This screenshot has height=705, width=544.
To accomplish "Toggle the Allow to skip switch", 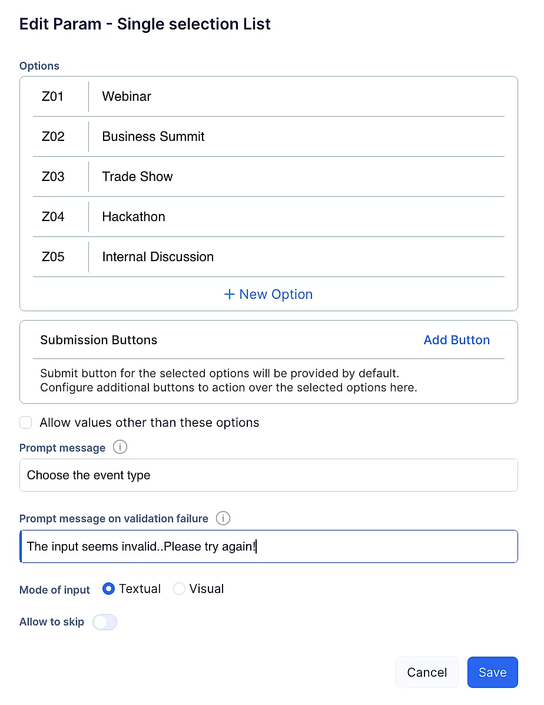I will point(105,622).
